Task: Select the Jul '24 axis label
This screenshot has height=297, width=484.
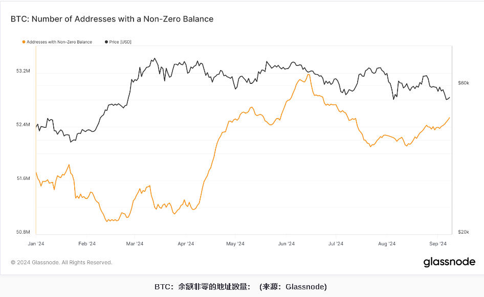Action: (336, 244)
